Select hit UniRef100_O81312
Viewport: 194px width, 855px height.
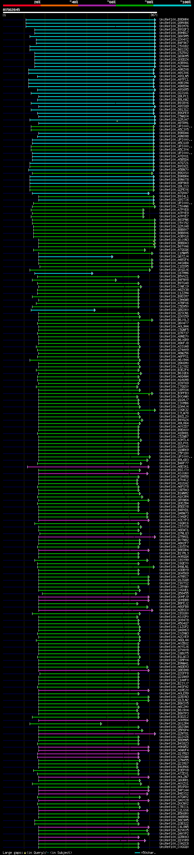174,109
